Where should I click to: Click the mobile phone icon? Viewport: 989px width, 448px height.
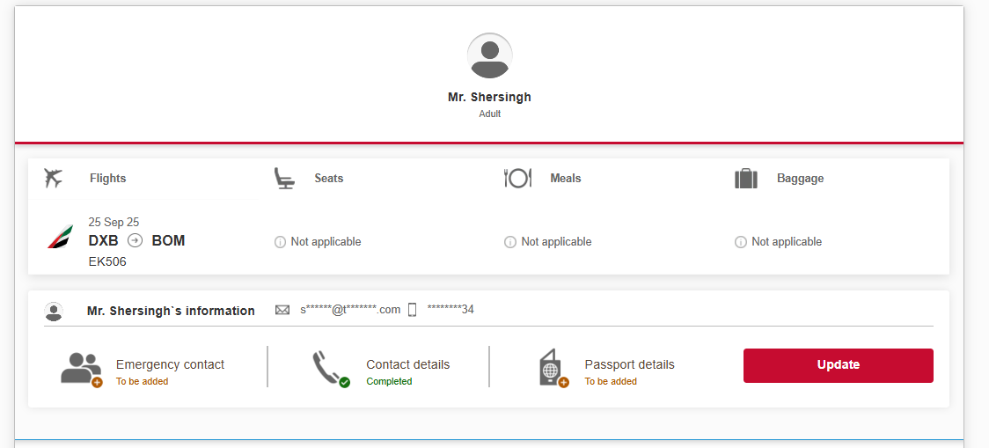(413, 310)
